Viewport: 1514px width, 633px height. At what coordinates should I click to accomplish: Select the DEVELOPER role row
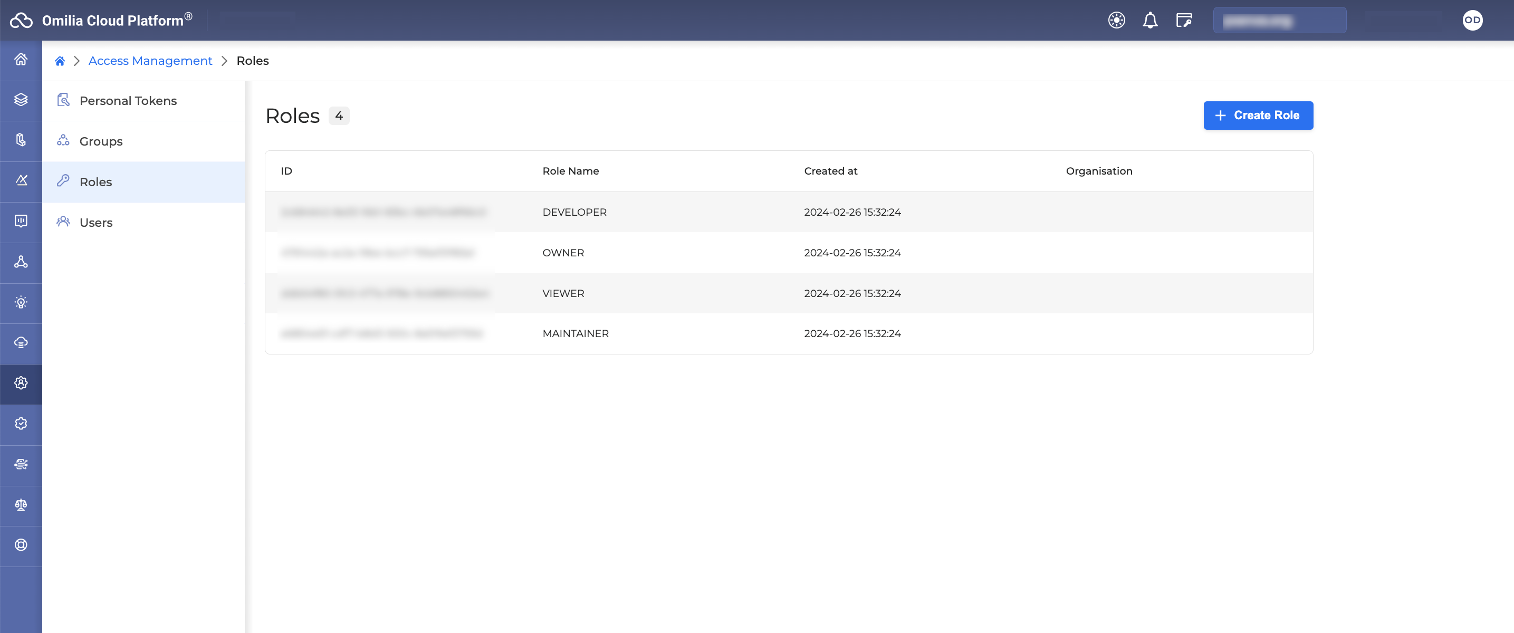tap(789, 212)
